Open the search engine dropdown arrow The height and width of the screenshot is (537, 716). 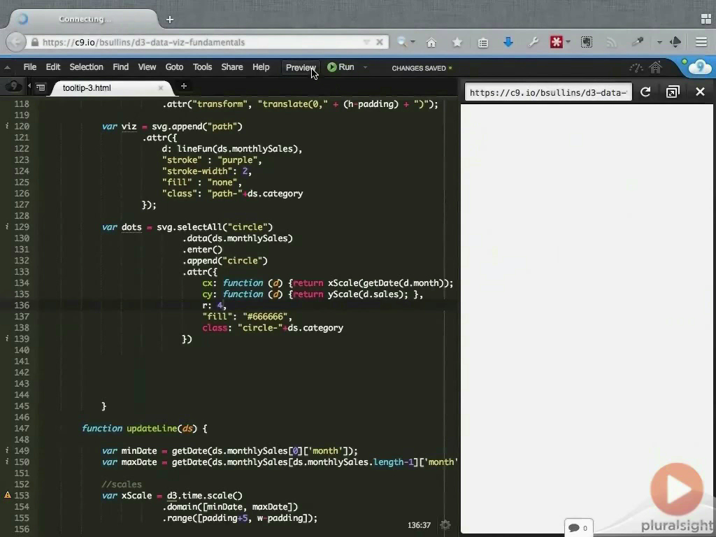413,42
